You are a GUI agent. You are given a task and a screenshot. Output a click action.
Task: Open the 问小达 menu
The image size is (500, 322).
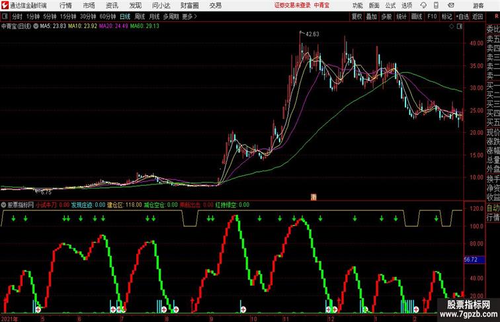coord(161,5)
